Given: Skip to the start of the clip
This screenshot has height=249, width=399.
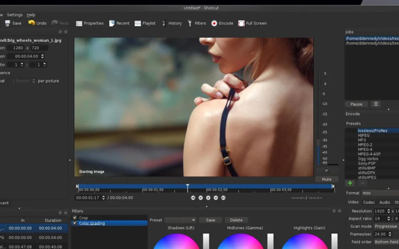Looking at the screenshot, I should pyautogui.click(x=193, y=198).
